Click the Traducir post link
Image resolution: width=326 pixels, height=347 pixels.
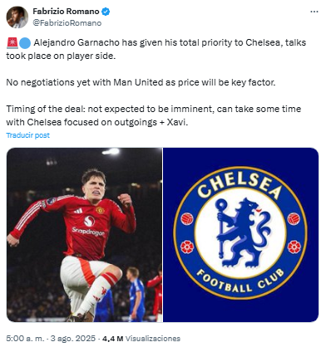(x=28, y=135)
